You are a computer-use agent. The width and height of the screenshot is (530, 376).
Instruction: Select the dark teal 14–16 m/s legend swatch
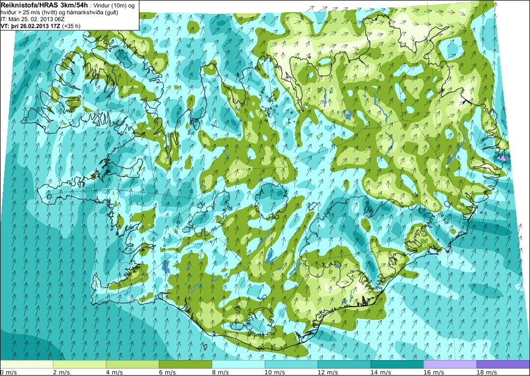(x=397, y=364)
